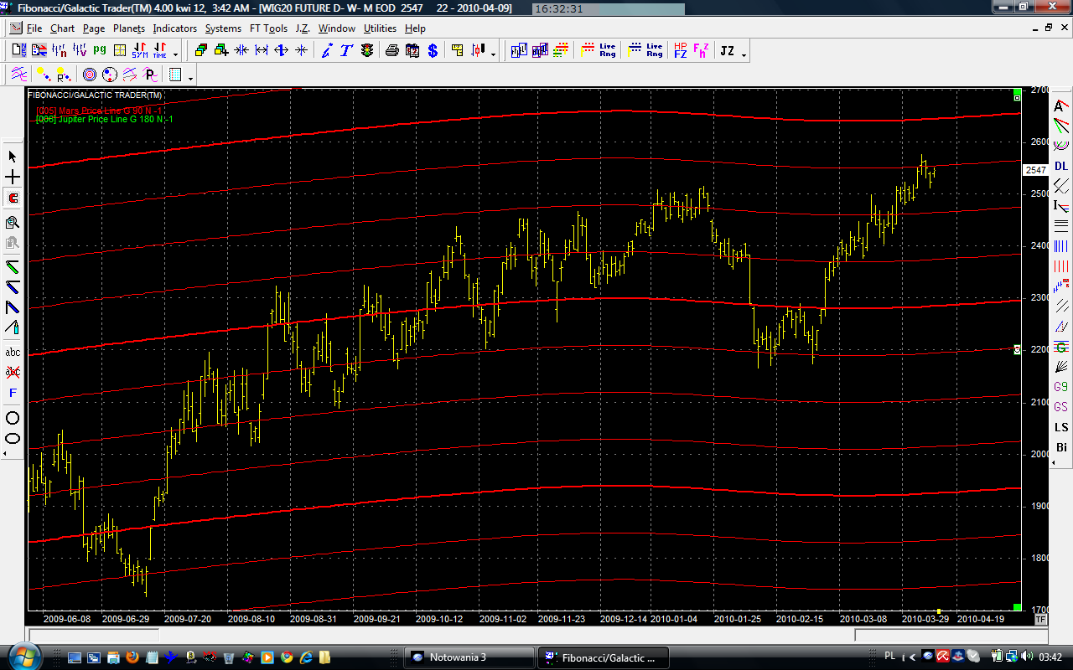Click the blue italic T text icon
The image size is (1073, 670).
point(346,51)
